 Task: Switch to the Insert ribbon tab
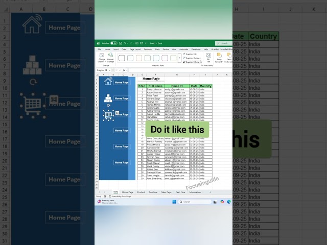click(x=116, y=50)
